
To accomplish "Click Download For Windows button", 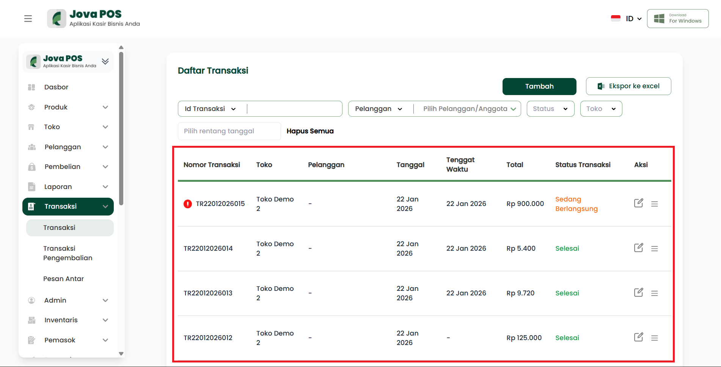I will 677,19.
